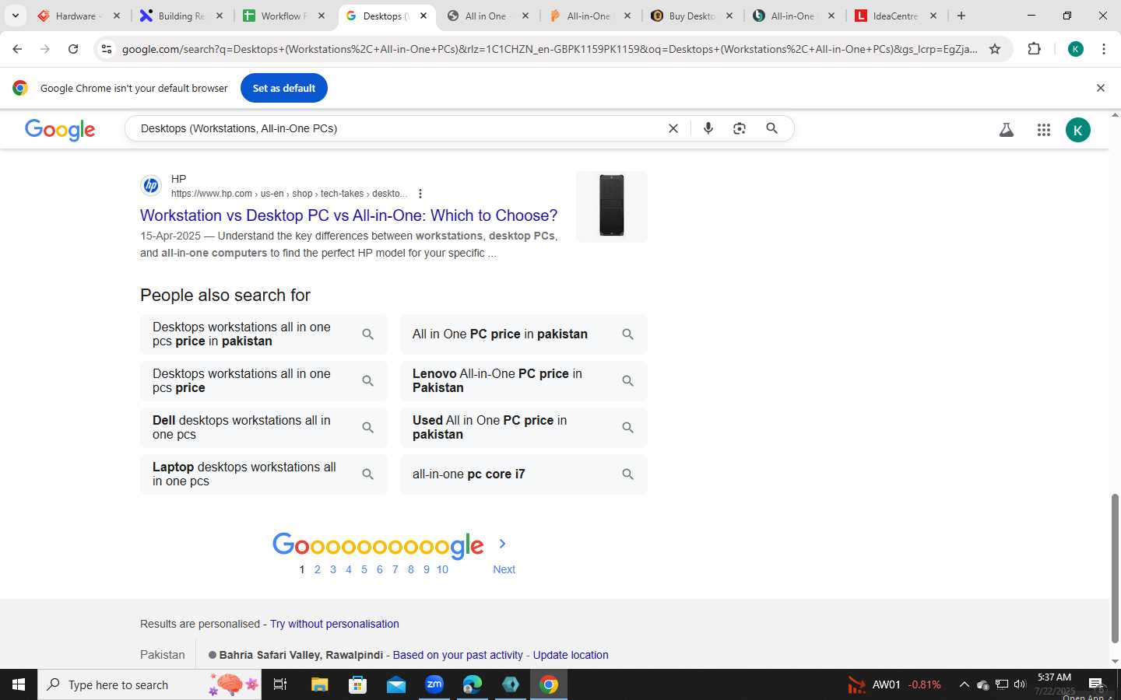Viewport: 1121px width, 700px height.
Task: Open the Chrome profile K avatar in the toolbar
Action: pyautogui.click(x=1076, y=49)
